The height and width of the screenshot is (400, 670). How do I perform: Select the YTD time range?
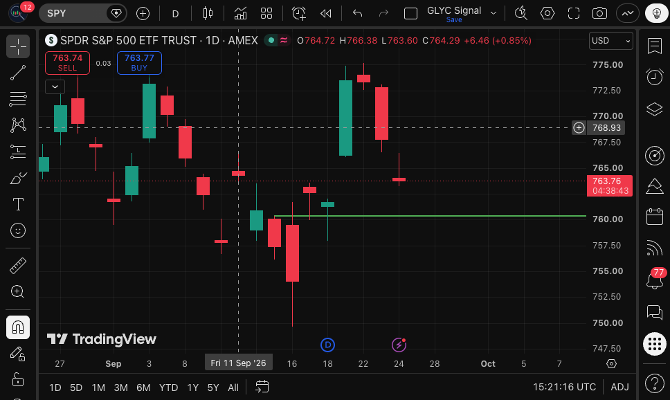point(168,388)
